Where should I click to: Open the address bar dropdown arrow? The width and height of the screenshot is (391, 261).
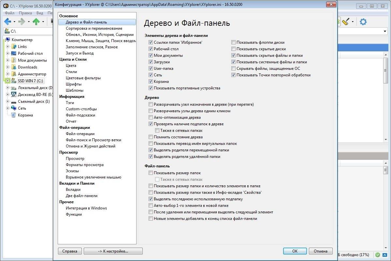(385, 31)
